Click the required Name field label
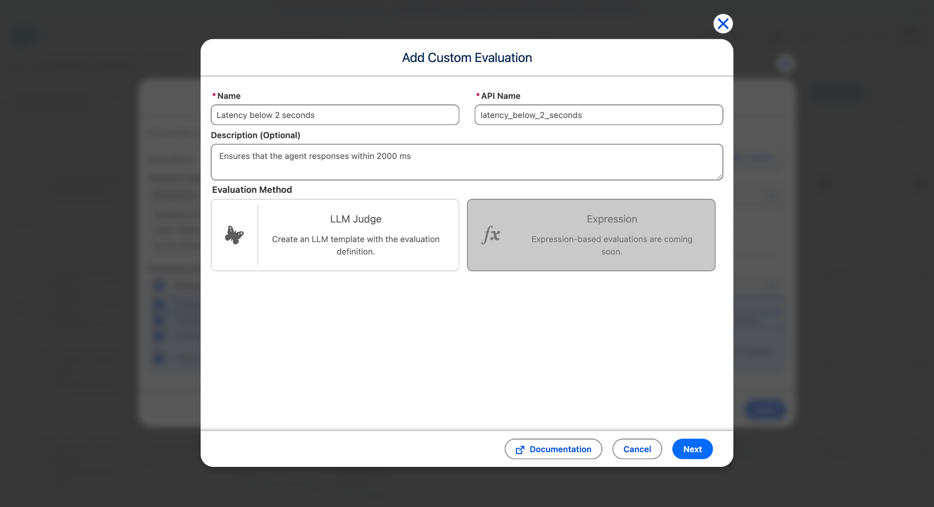934x507 pixels. [x=228, y=96]
